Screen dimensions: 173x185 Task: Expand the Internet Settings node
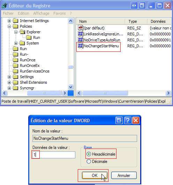9,21
